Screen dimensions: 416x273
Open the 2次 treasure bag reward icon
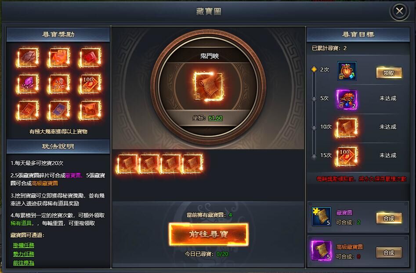pos(347,71)
